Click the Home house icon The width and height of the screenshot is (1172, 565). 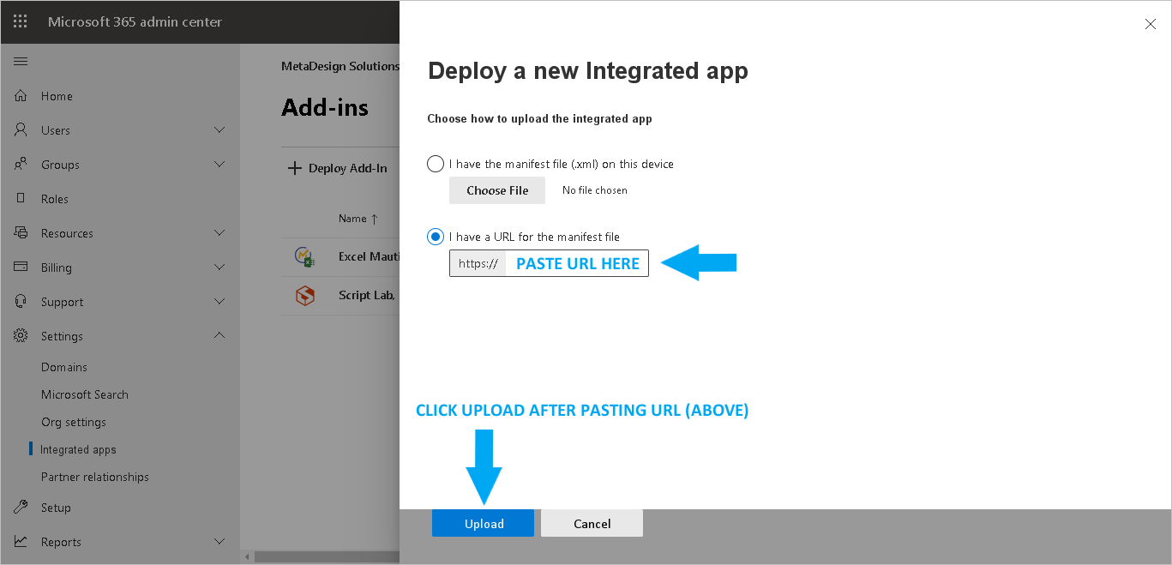coord(21,96)
